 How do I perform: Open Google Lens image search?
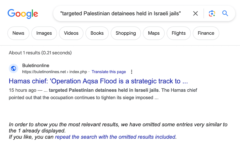coord(212,13)
